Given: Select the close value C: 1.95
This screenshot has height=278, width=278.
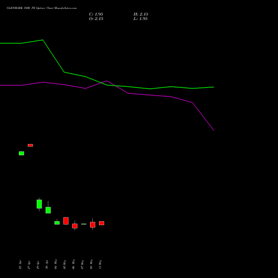Looking at the screenshot, I should pos(96,14).
